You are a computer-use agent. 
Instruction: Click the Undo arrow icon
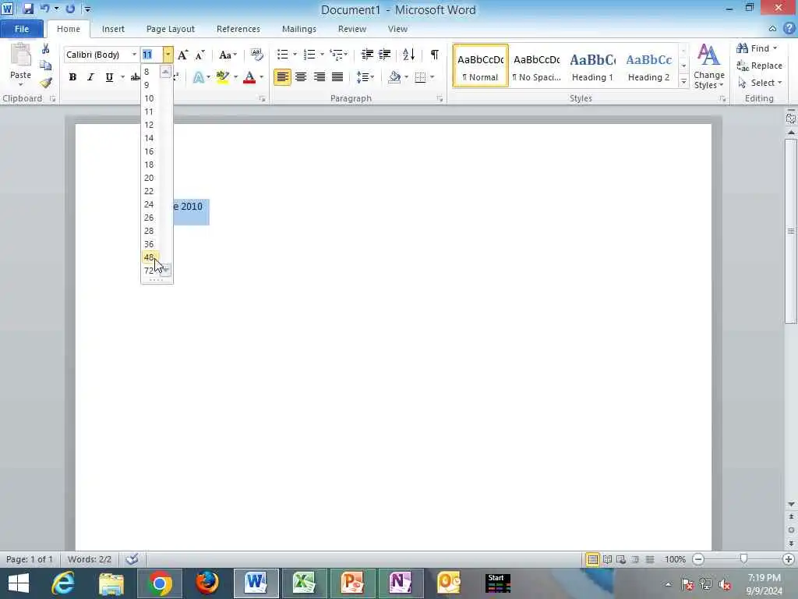click(x=44, y=9)
